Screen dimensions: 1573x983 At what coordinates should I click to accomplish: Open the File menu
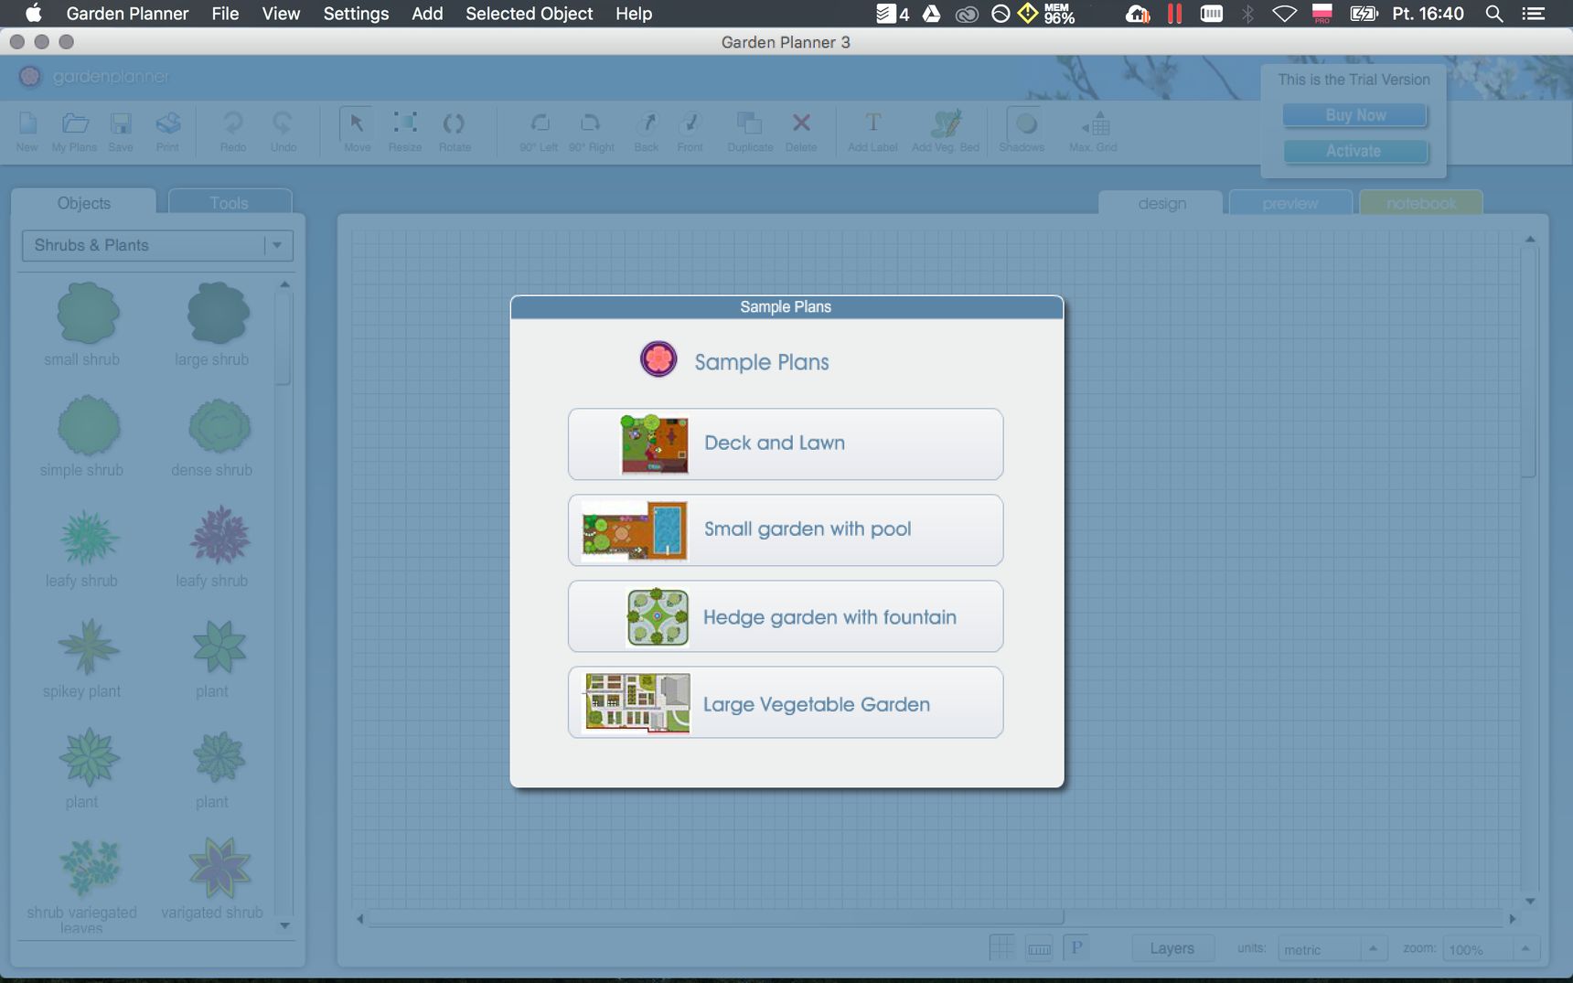tap(225, 14)
